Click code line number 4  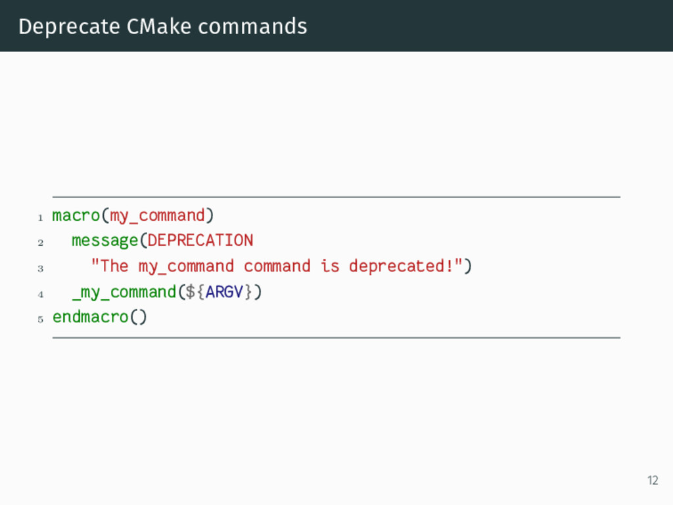tap(40, 295)
